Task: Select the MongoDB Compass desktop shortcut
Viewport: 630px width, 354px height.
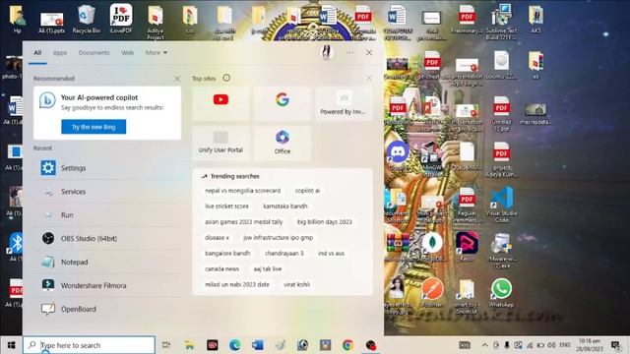Action: pos(432,247)
